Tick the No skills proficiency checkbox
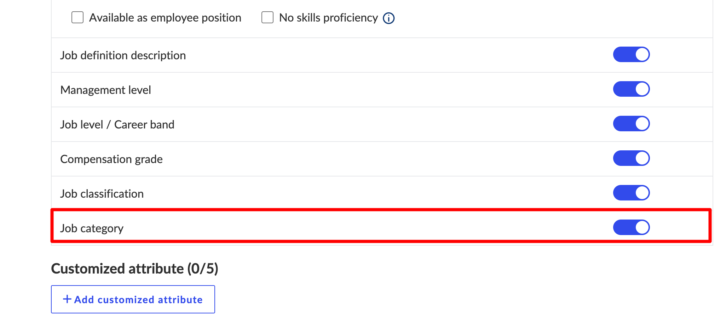Screen dimensions: 726x324 click(267, 17)
